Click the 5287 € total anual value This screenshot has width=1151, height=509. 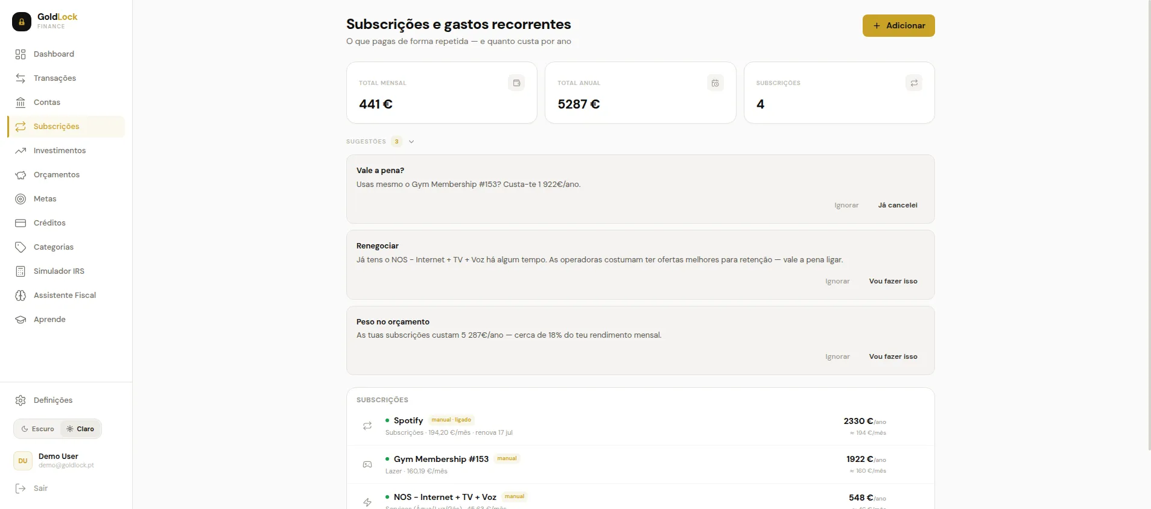(579, 104)
